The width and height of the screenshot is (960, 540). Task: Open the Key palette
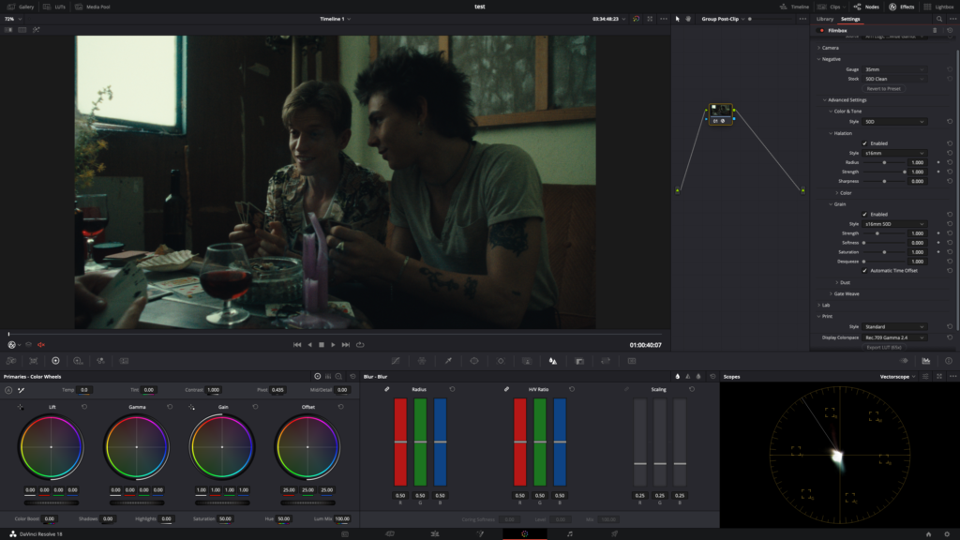tap(579, 361)
